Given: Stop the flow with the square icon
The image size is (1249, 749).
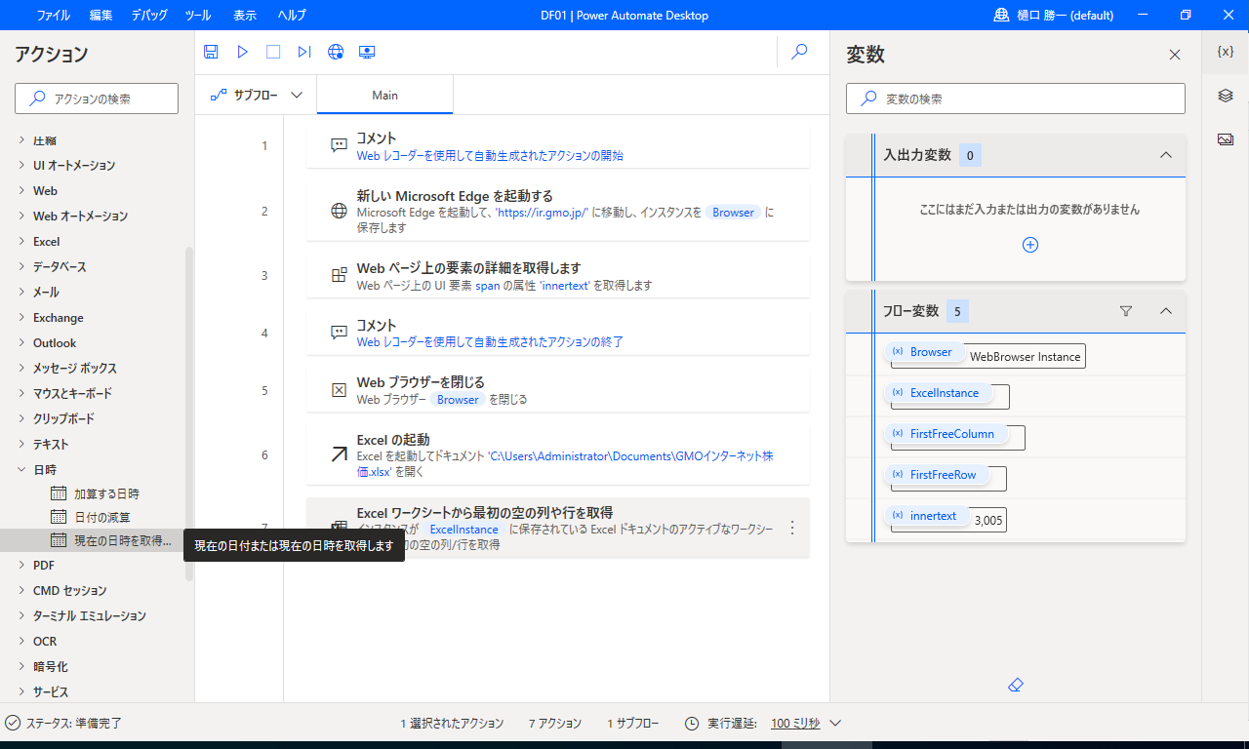Looking at the screenshot, I should pyautogui.click(x=273, y=52).
